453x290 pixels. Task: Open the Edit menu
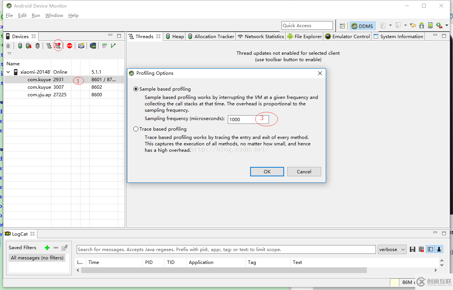click(22, 15)
